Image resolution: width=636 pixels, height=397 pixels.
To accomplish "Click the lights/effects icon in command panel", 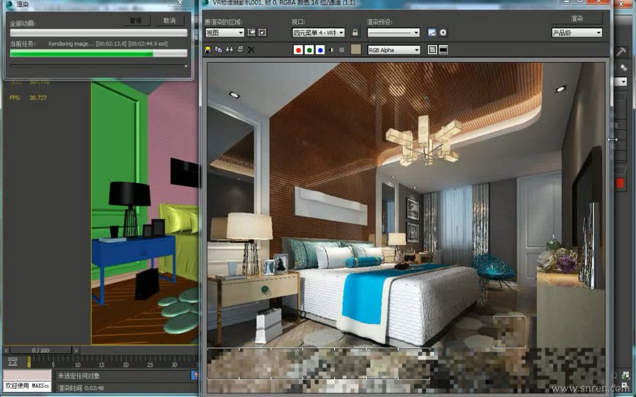I will (x=624, y=68).
